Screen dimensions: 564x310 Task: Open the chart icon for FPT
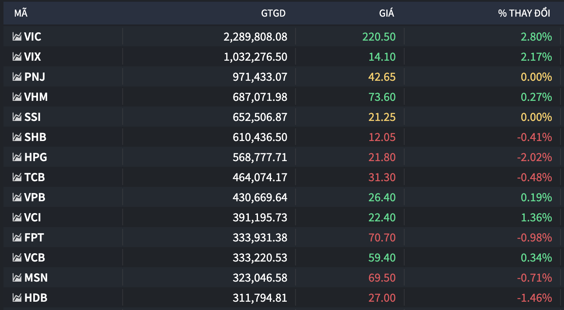[17, 238]
